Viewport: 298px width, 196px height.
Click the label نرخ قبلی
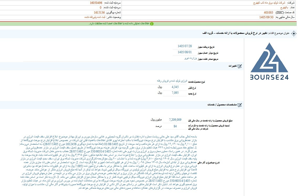pos(192,88)
